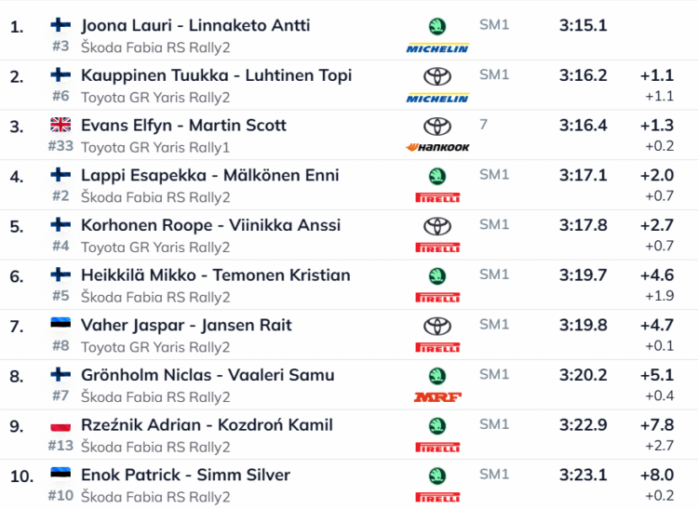Click Toyota logo in Korhonen Roope row

(x=436, y=226)
